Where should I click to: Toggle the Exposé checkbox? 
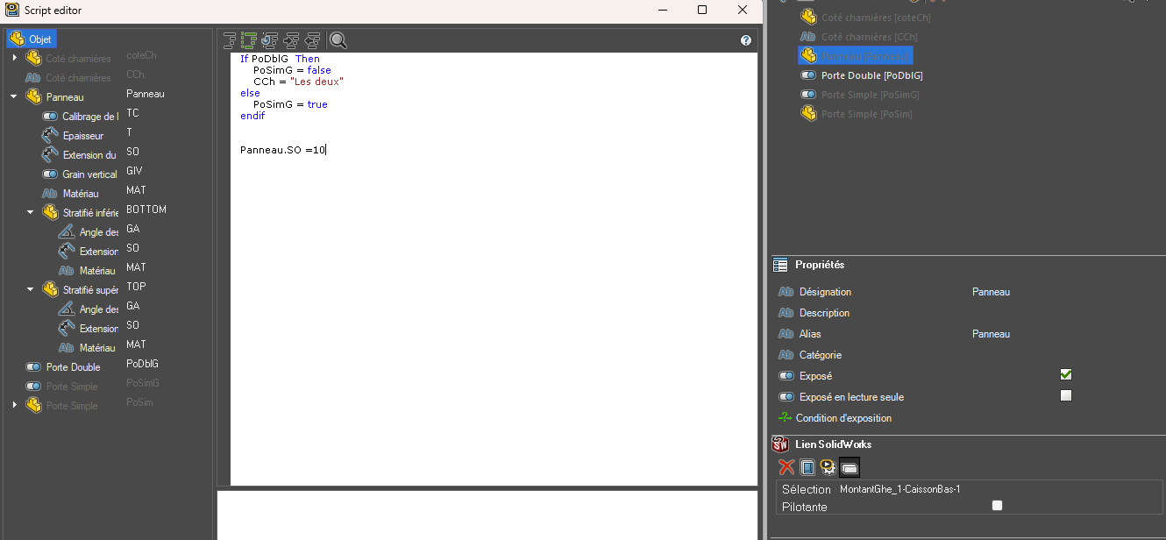[x=1066, y=375]
